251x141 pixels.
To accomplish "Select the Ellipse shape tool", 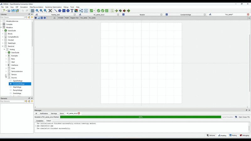I will click(x=68, y=11).
